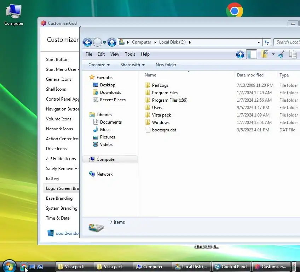Select the Program Files (x86) folder

click(x=169, y=100)
